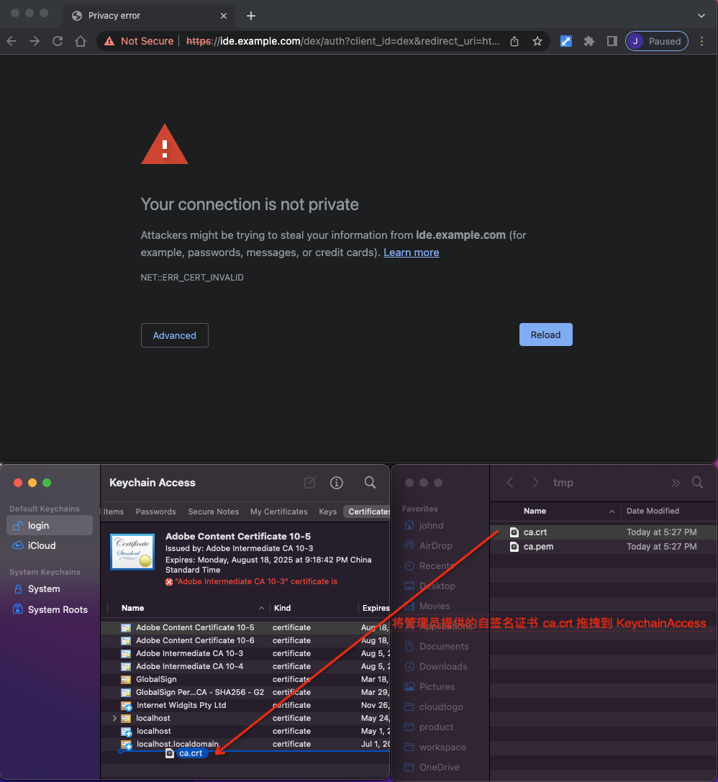This screenshot has width=718, height=782.
Task: Expand Finder toolbar overflow chevrons
Action: (x=675, y=483)
